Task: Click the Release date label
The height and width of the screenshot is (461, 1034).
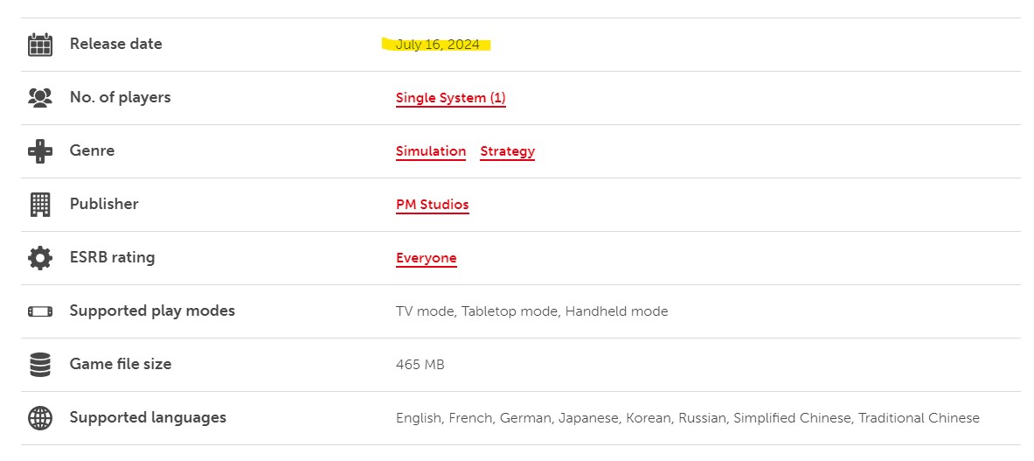Action: [x=115, y=44]
